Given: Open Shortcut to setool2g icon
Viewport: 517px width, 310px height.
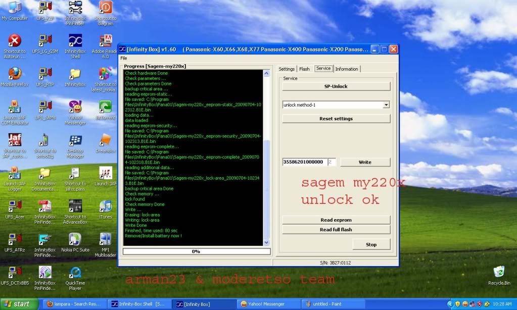Looking at the screenshot, I should [45, 146].
